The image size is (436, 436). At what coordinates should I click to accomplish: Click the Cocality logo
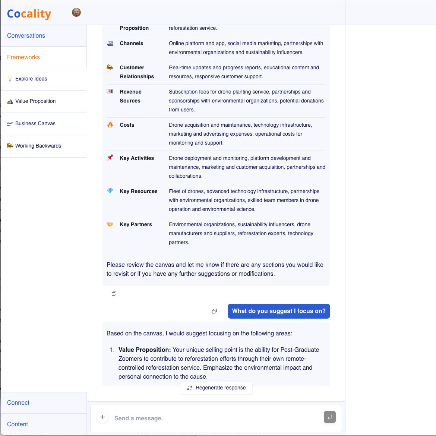coord(29,14)
